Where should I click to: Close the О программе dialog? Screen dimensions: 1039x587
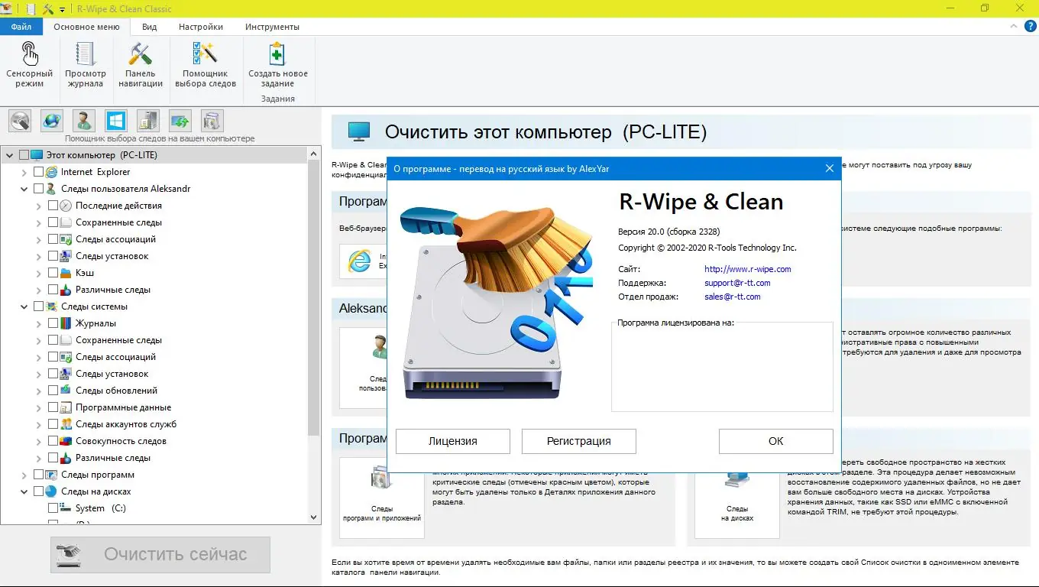click(830, 169)
